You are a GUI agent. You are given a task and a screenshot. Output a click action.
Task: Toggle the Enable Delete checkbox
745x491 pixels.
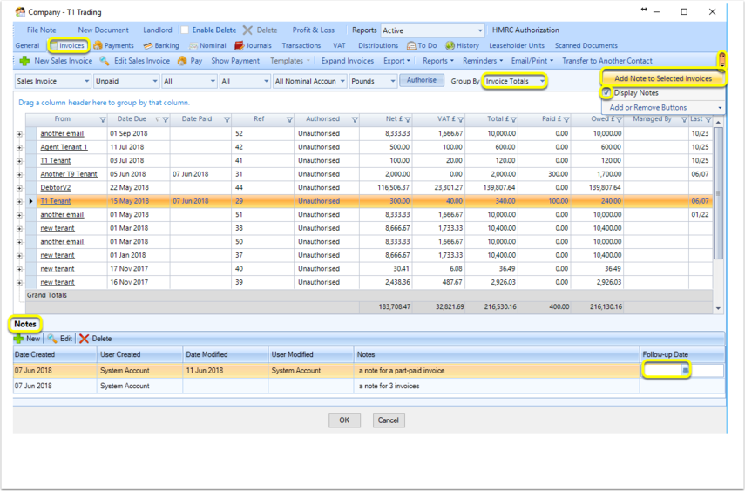[x=185, y=30]
